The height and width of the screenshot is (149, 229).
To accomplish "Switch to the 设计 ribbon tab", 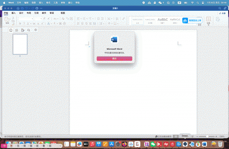I will (21, 13).
